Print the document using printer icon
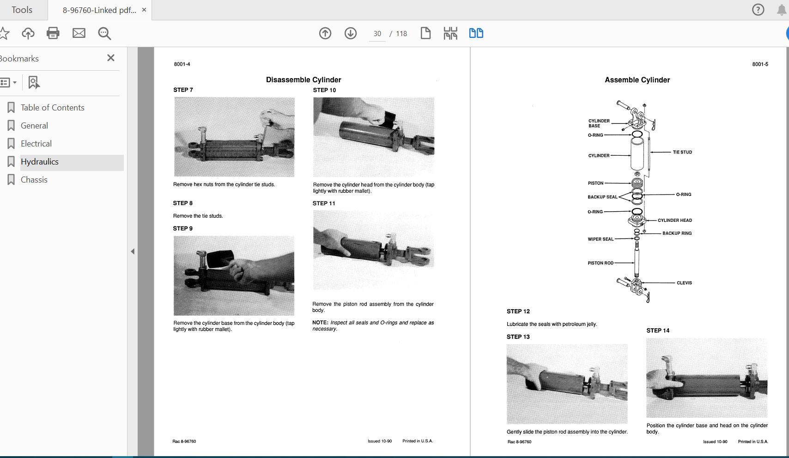This screenshot has width=789, height=458. pyautogui.click(x=53, y=33)
